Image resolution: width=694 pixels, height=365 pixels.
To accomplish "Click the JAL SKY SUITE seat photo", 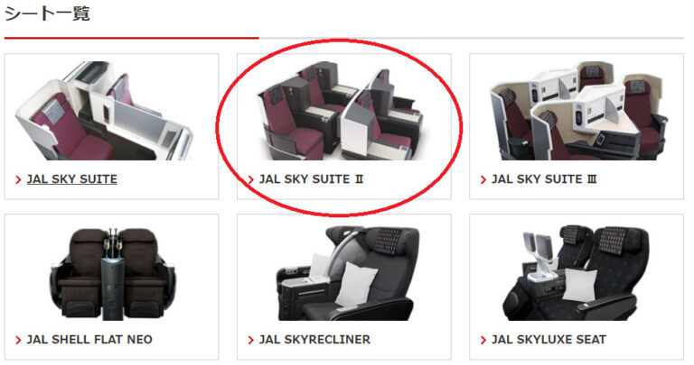I will (105, 110).
